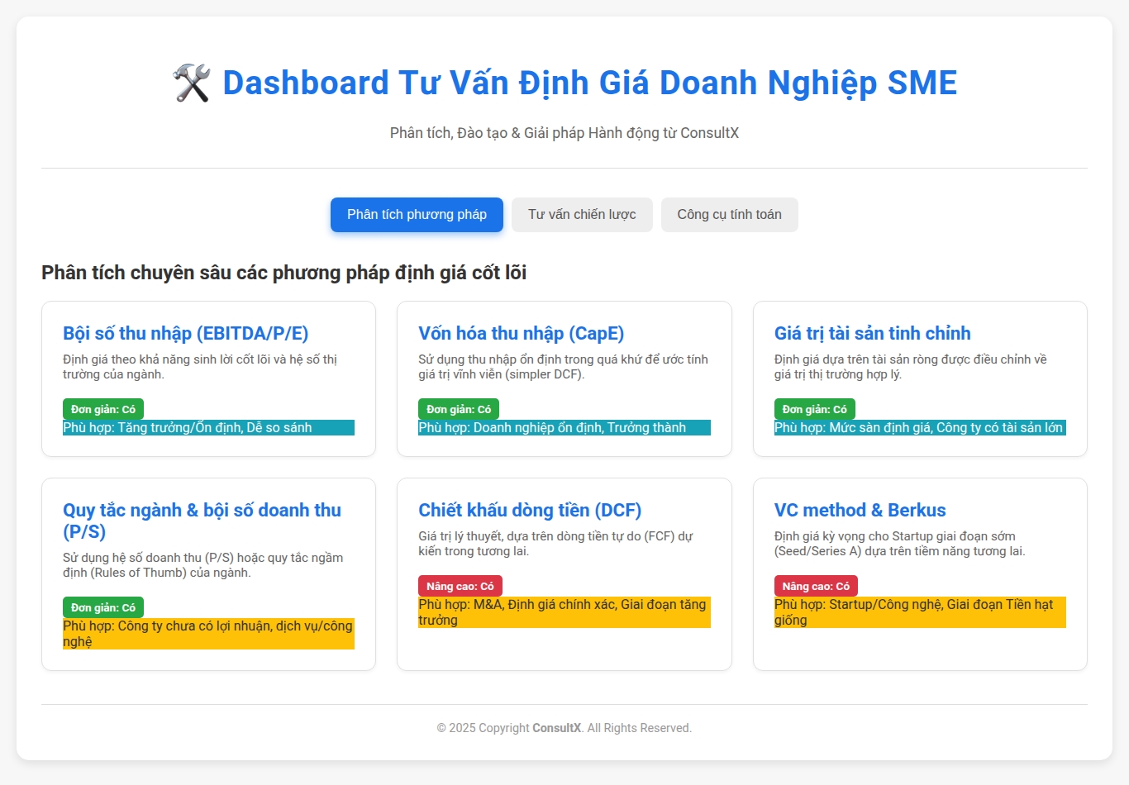The image size is (1129, 785).
Task: Click the "Bội số thu nhập (EBITDA/P/E)" card title
Action: click(185, 334)
